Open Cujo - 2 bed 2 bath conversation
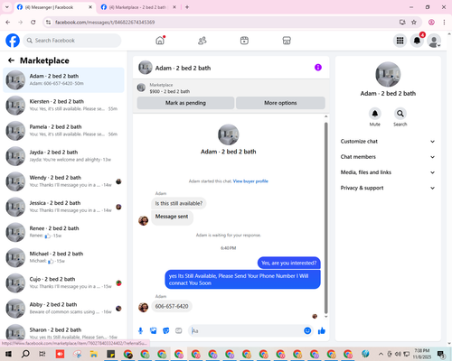452x361 pixels. pyautogui.click(x=63, y=282)
